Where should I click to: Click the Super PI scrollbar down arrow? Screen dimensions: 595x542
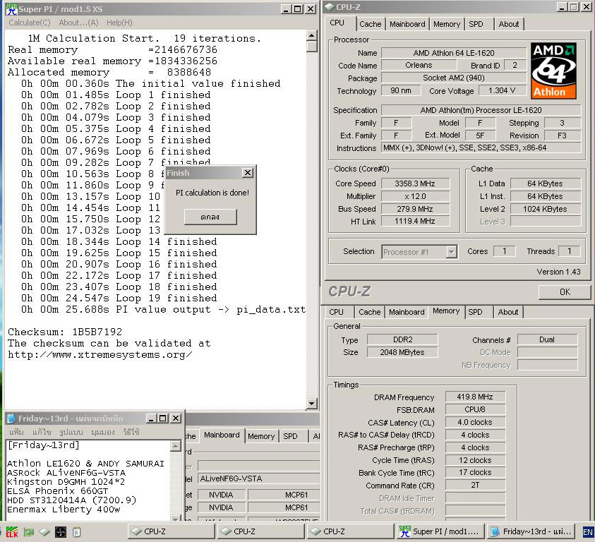pos(311,404)
